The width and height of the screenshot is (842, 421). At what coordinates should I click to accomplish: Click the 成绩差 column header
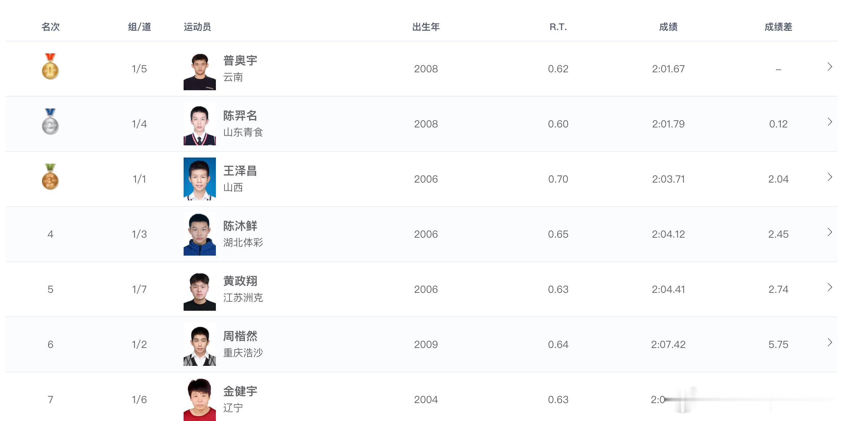point(778,27)
